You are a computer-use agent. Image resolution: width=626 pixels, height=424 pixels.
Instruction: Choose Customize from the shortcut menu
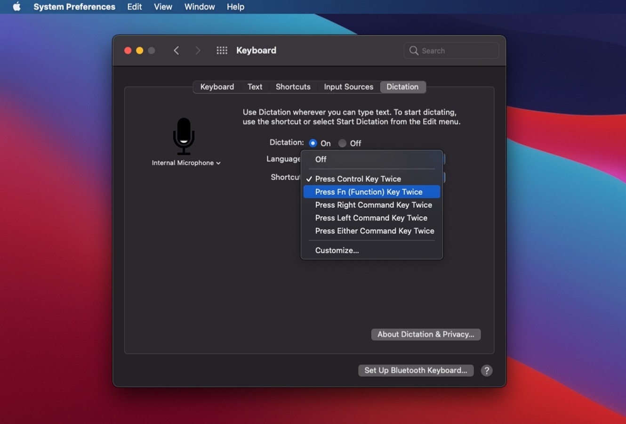point(337,250)
